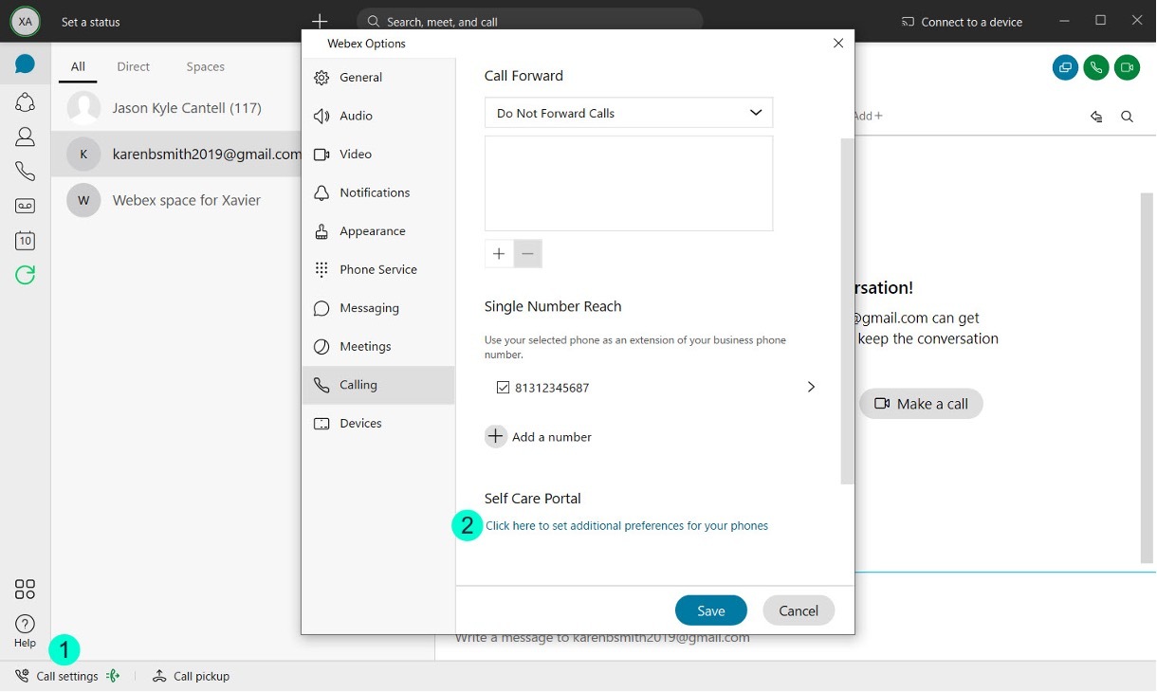Click Connect to a device
1157x692 pixels.
962,22
